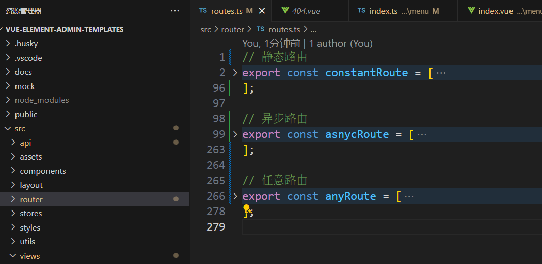Unfold the asnycRoute code block arrow
542x264 pixels.
[235, 134]
